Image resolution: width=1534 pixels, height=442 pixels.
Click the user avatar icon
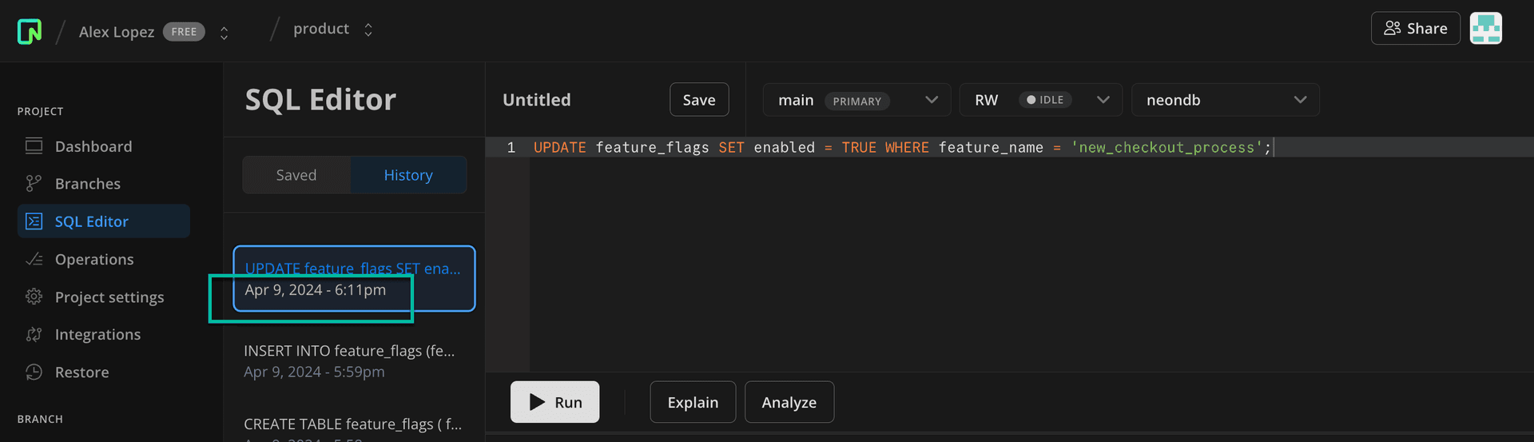(1485, 29)
